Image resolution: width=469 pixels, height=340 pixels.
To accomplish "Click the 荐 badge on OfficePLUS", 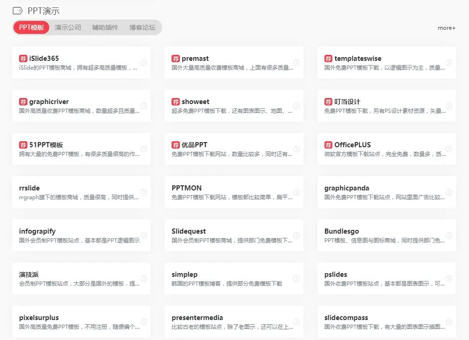I will click(x=328, y=145).
